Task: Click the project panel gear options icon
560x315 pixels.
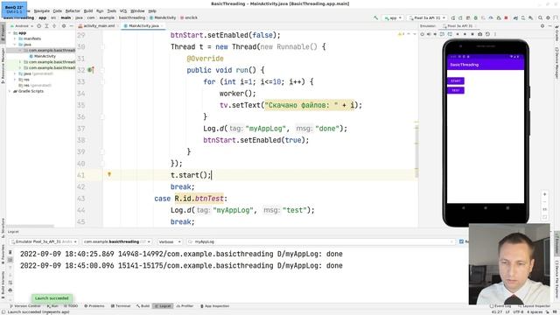Action: (x=64, y=26)
